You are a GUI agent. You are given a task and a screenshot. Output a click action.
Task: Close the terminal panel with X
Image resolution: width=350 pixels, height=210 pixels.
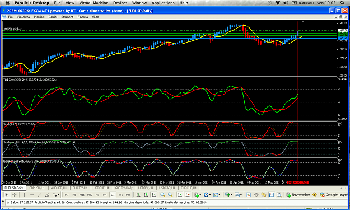coord(3,201)
